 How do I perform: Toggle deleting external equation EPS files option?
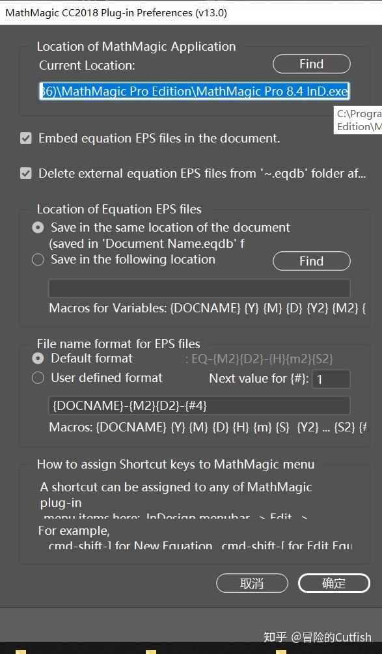click(x=25, y=173)
